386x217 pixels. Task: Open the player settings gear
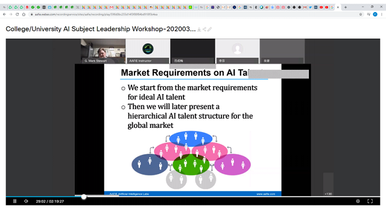[x=358, y=201]
